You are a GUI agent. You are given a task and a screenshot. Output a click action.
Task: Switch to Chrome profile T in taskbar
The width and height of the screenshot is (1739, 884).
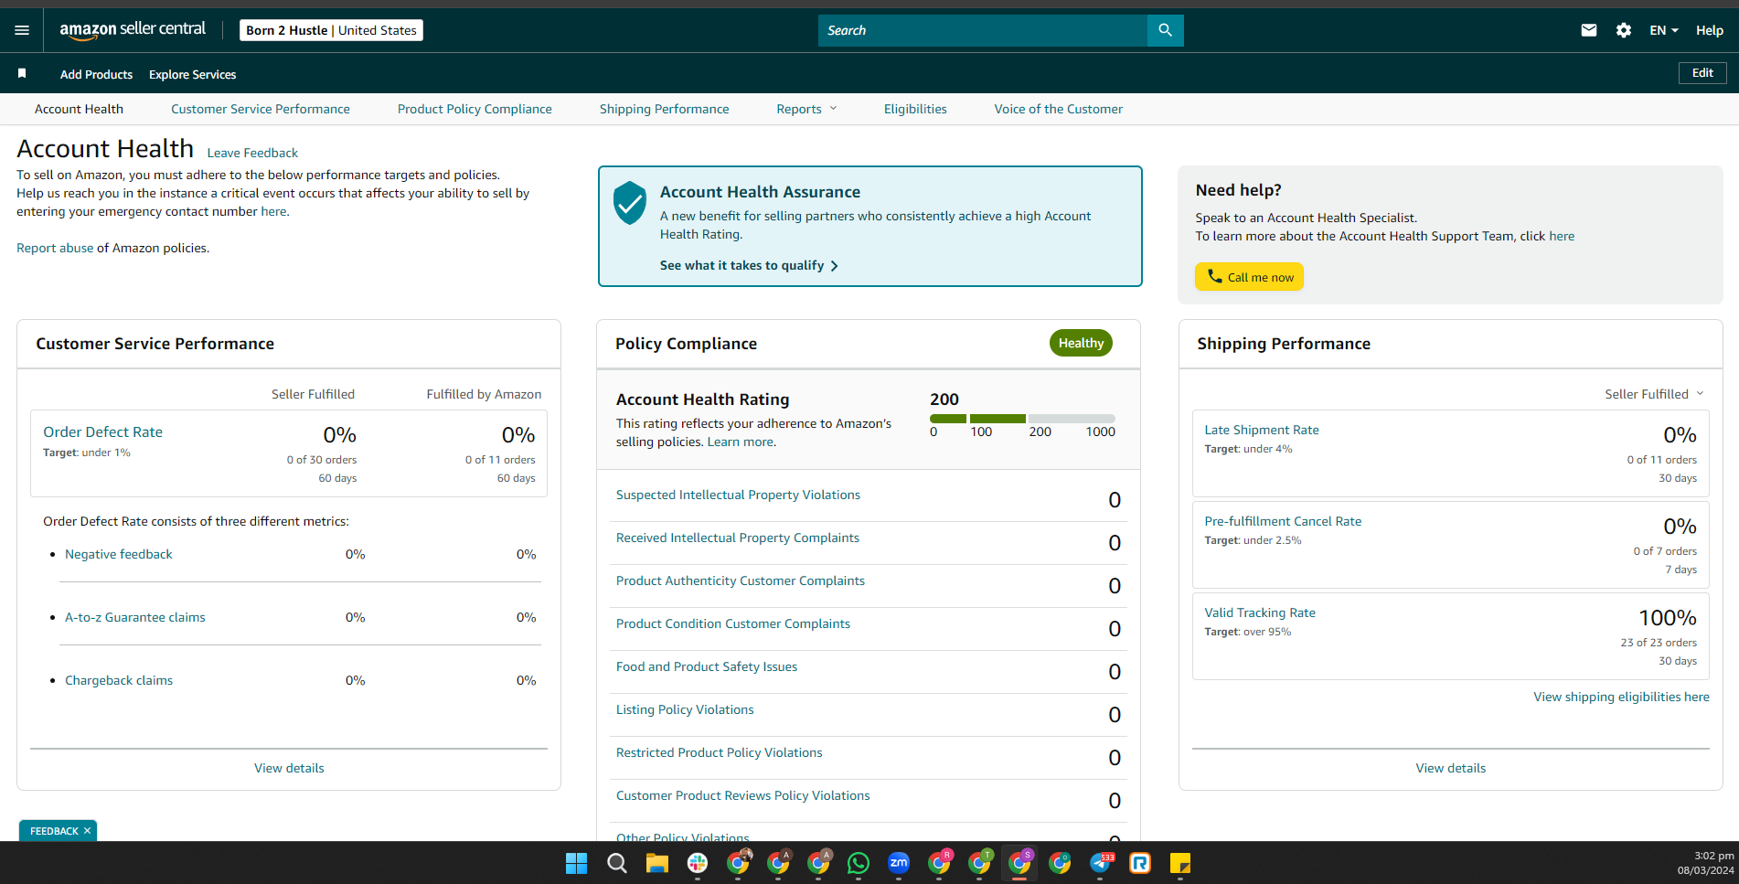click(980, 862)
